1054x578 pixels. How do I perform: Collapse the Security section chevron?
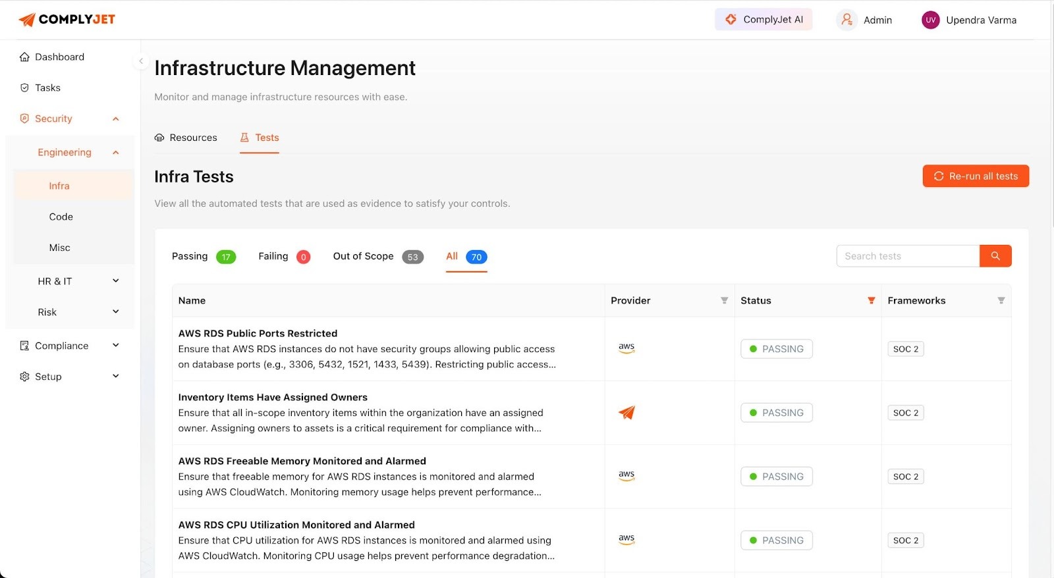pyautogui.click(x=116, y=119)
